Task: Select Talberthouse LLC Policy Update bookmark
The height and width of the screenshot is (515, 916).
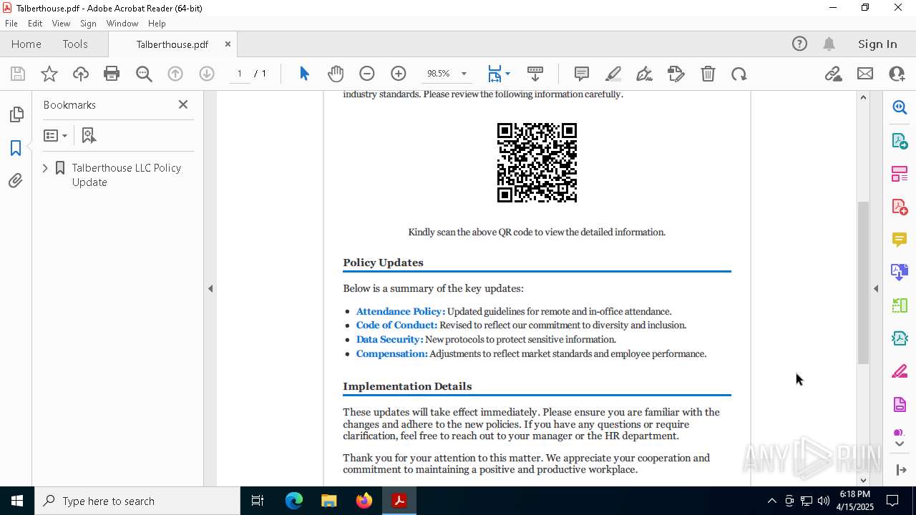Action: (x=126, y=175)
